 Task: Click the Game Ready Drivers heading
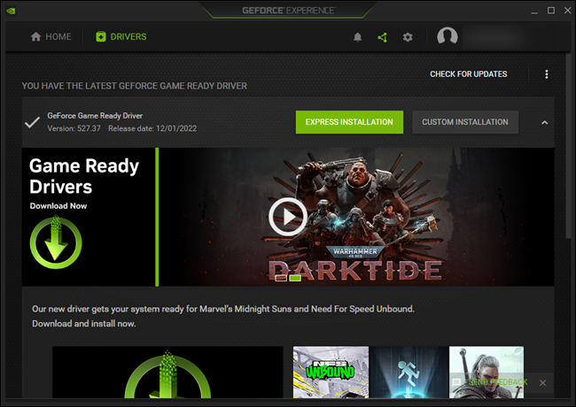[x=84, y=176]
